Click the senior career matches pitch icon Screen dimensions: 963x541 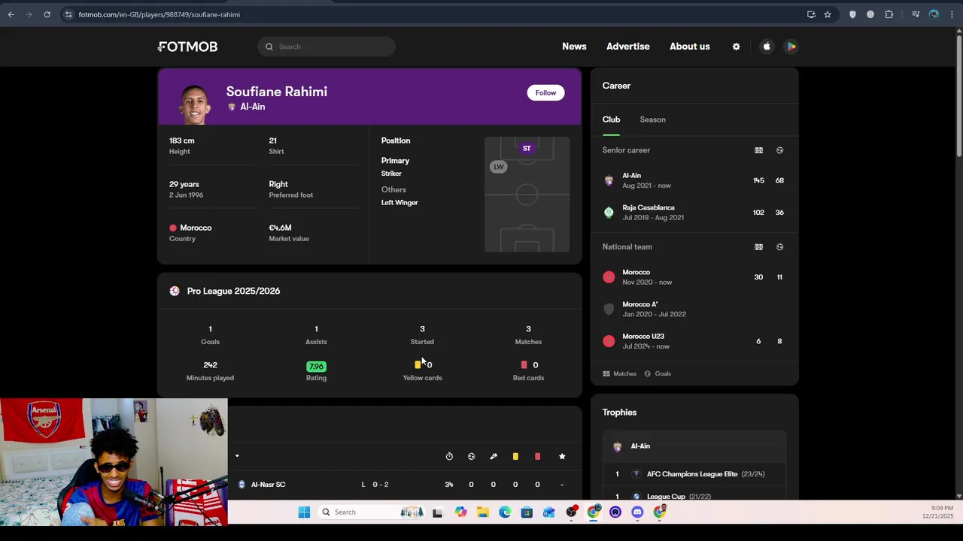758,150
